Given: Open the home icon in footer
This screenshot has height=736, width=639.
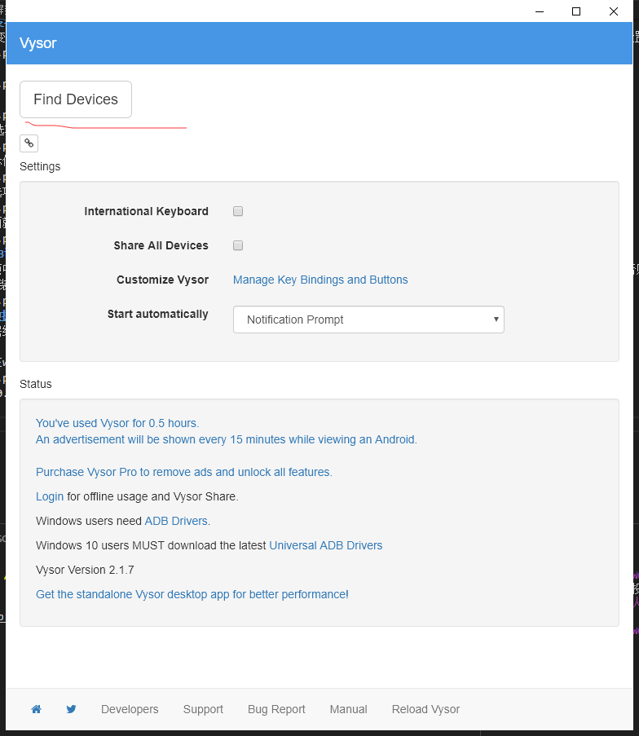Looking at the screenshot, I should pyautogui.click(x=36, y=709).
